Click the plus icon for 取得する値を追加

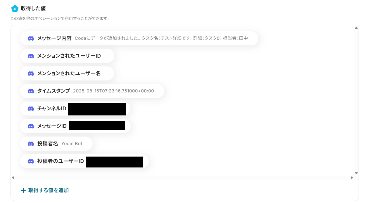coord(23,190)
